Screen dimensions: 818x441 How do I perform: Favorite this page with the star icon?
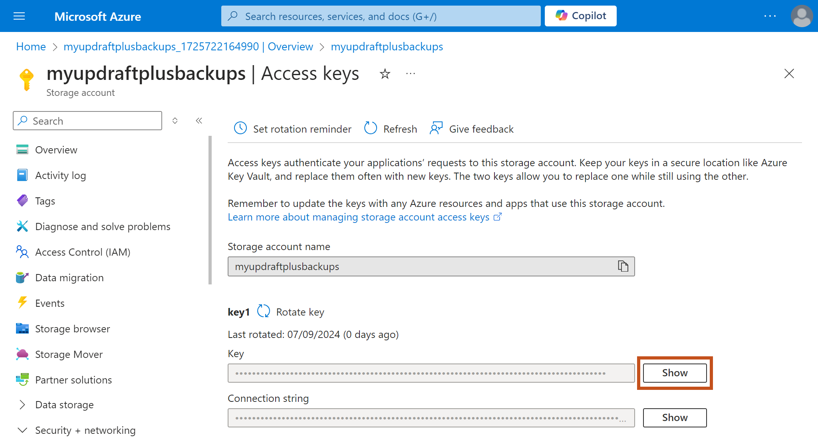coord(385,74)
